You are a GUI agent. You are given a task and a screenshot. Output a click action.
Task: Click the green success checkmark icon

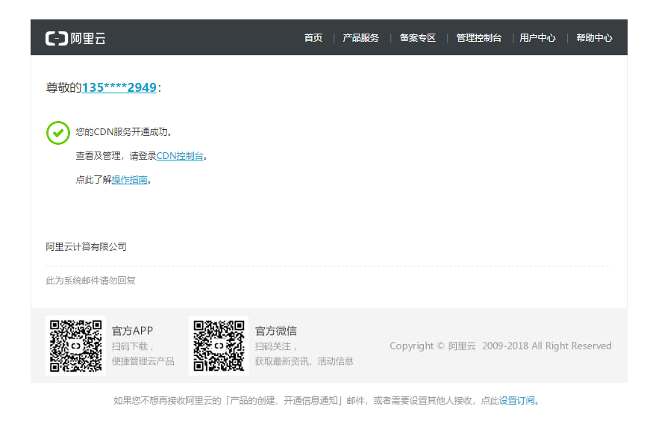(x=58, y=132)
